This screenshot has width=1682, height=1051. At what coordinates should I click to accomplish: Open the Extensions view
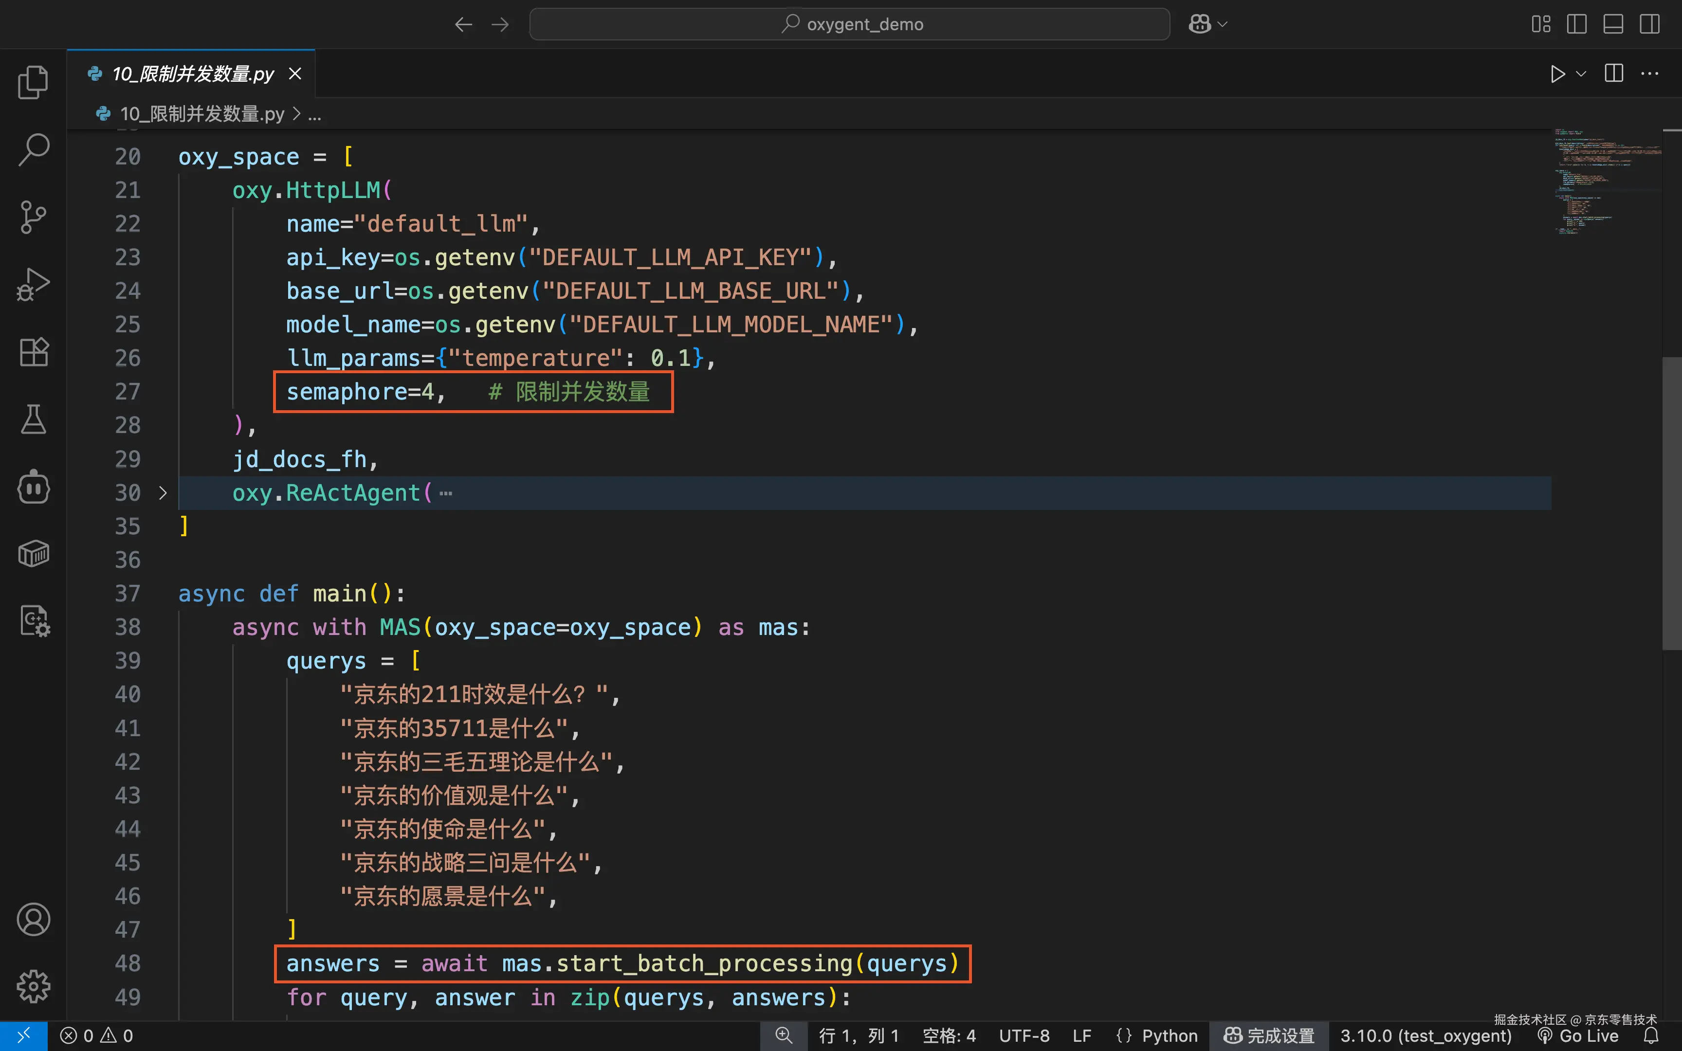[x=33, y=352]
